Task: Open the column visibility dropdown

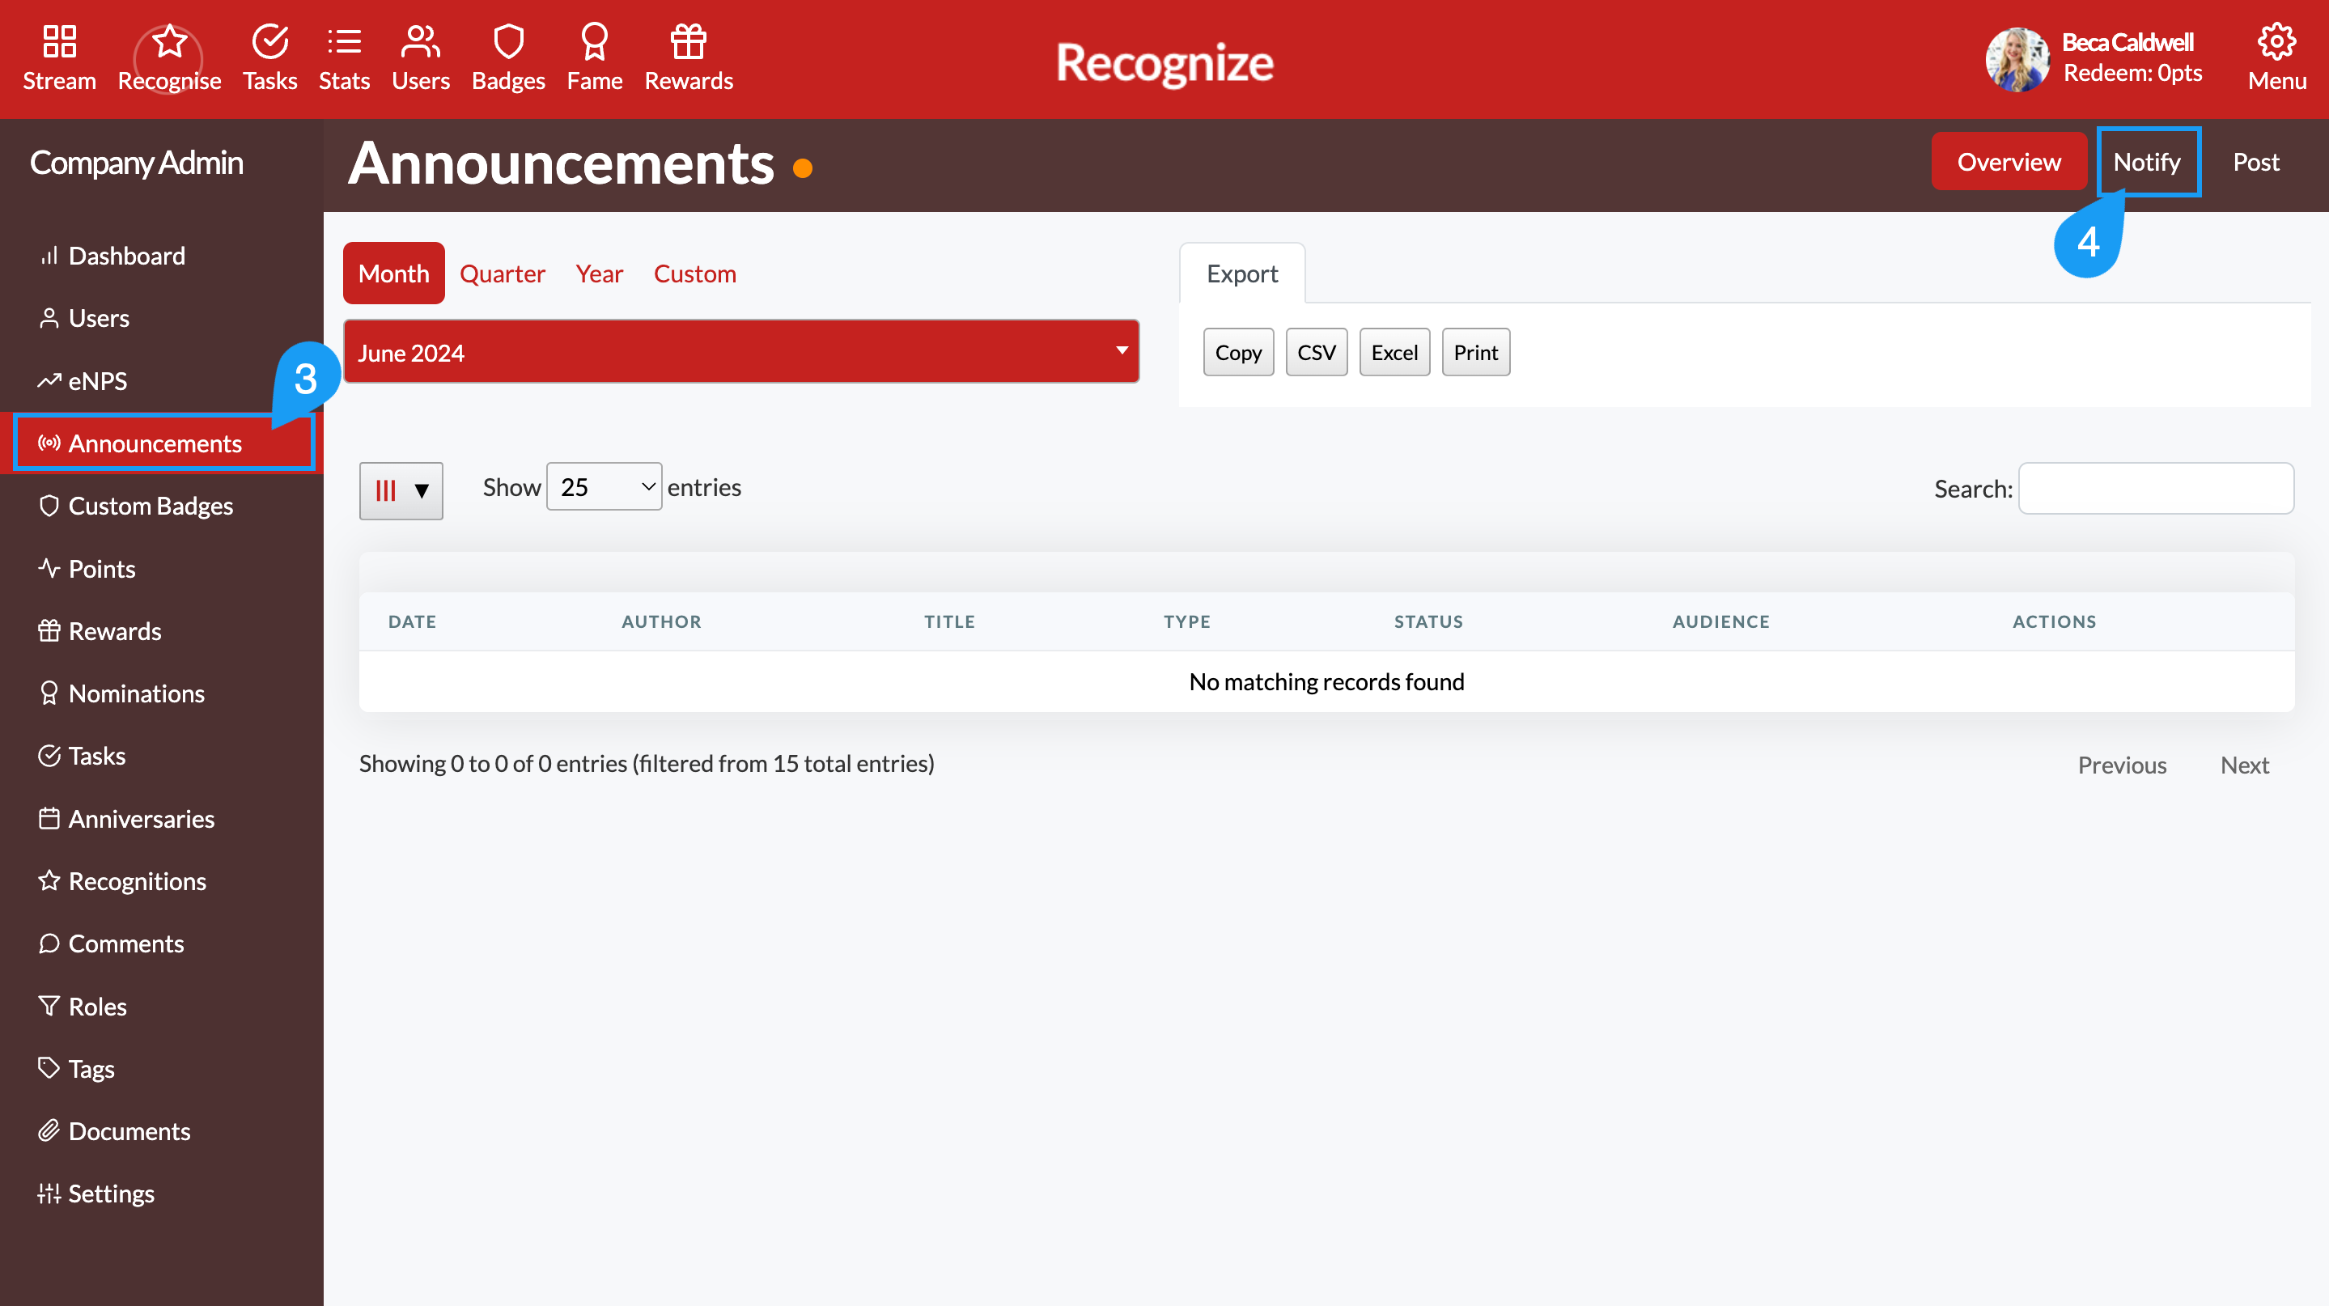Action: coord(401,490)
